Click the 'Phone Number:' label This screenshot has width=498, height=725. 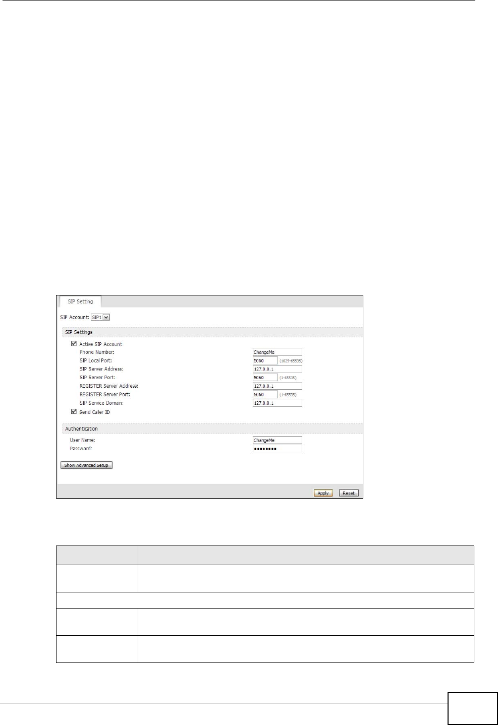point(97,352)
